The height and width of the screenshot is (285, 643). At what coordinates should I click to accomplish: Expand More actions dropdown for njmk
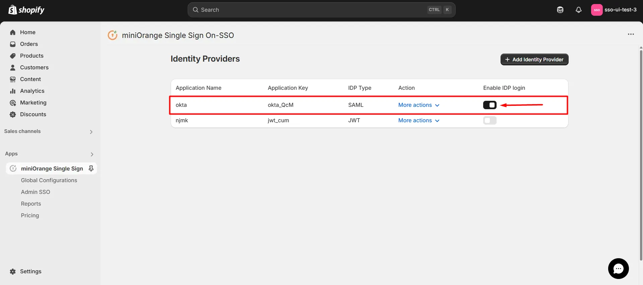click(x=419, y=121)
